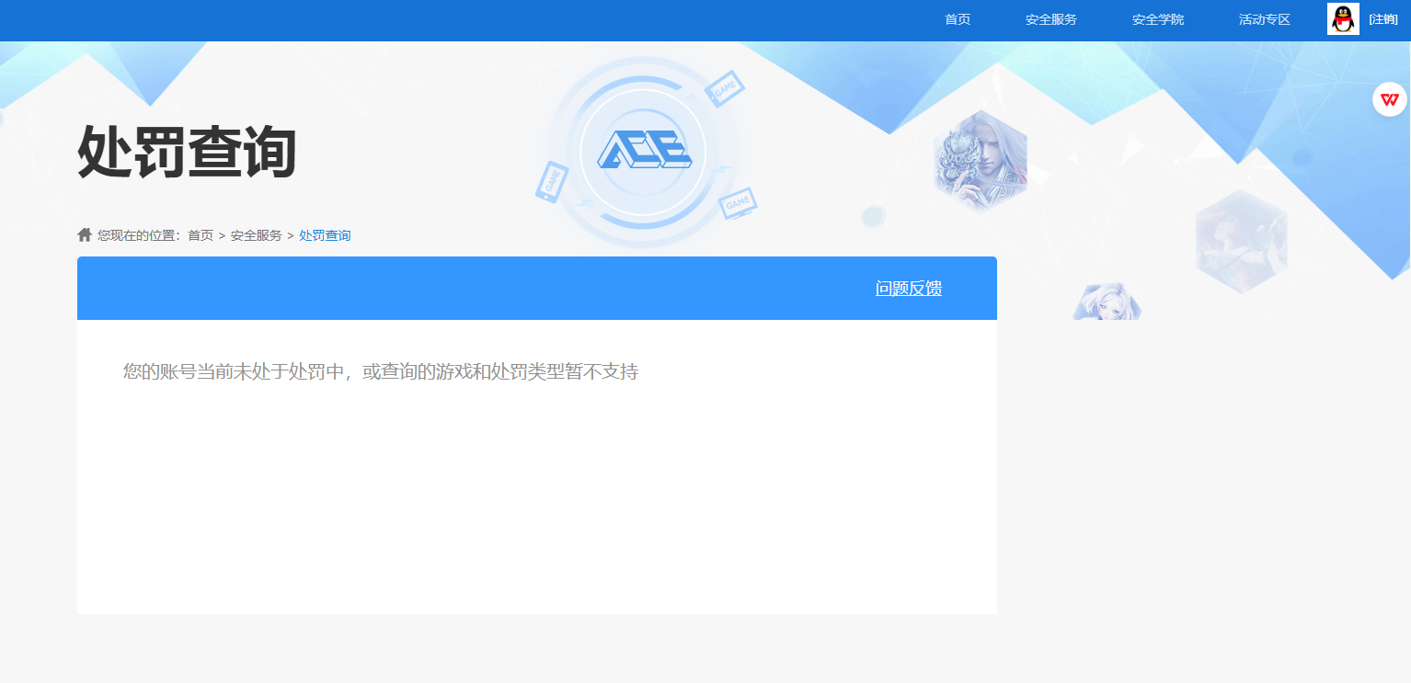Click the QQ penguin avatar icon
Viewport: 1411px width, 683px height.
[1342, 18]
